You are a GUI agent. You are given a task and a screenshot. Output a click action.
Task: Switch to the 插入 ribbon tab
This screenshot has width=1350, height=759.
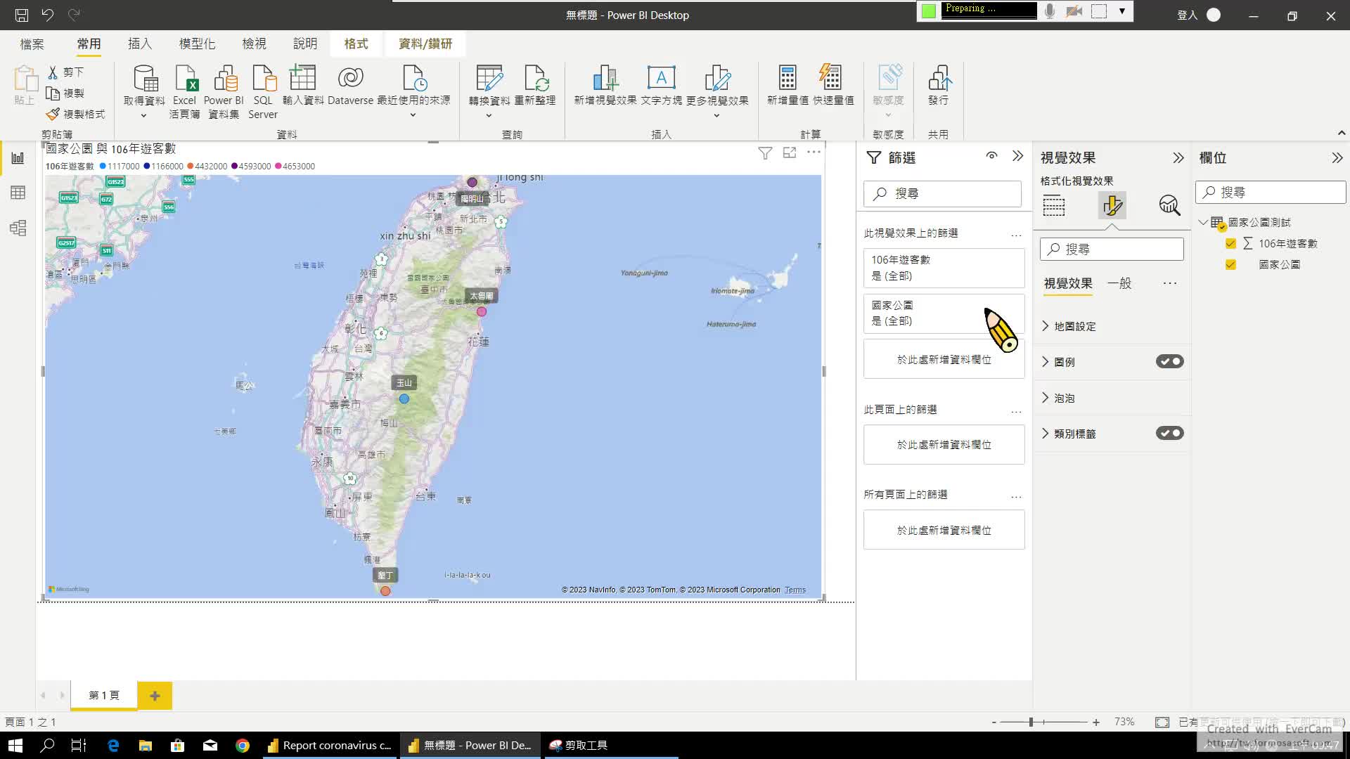140,44
